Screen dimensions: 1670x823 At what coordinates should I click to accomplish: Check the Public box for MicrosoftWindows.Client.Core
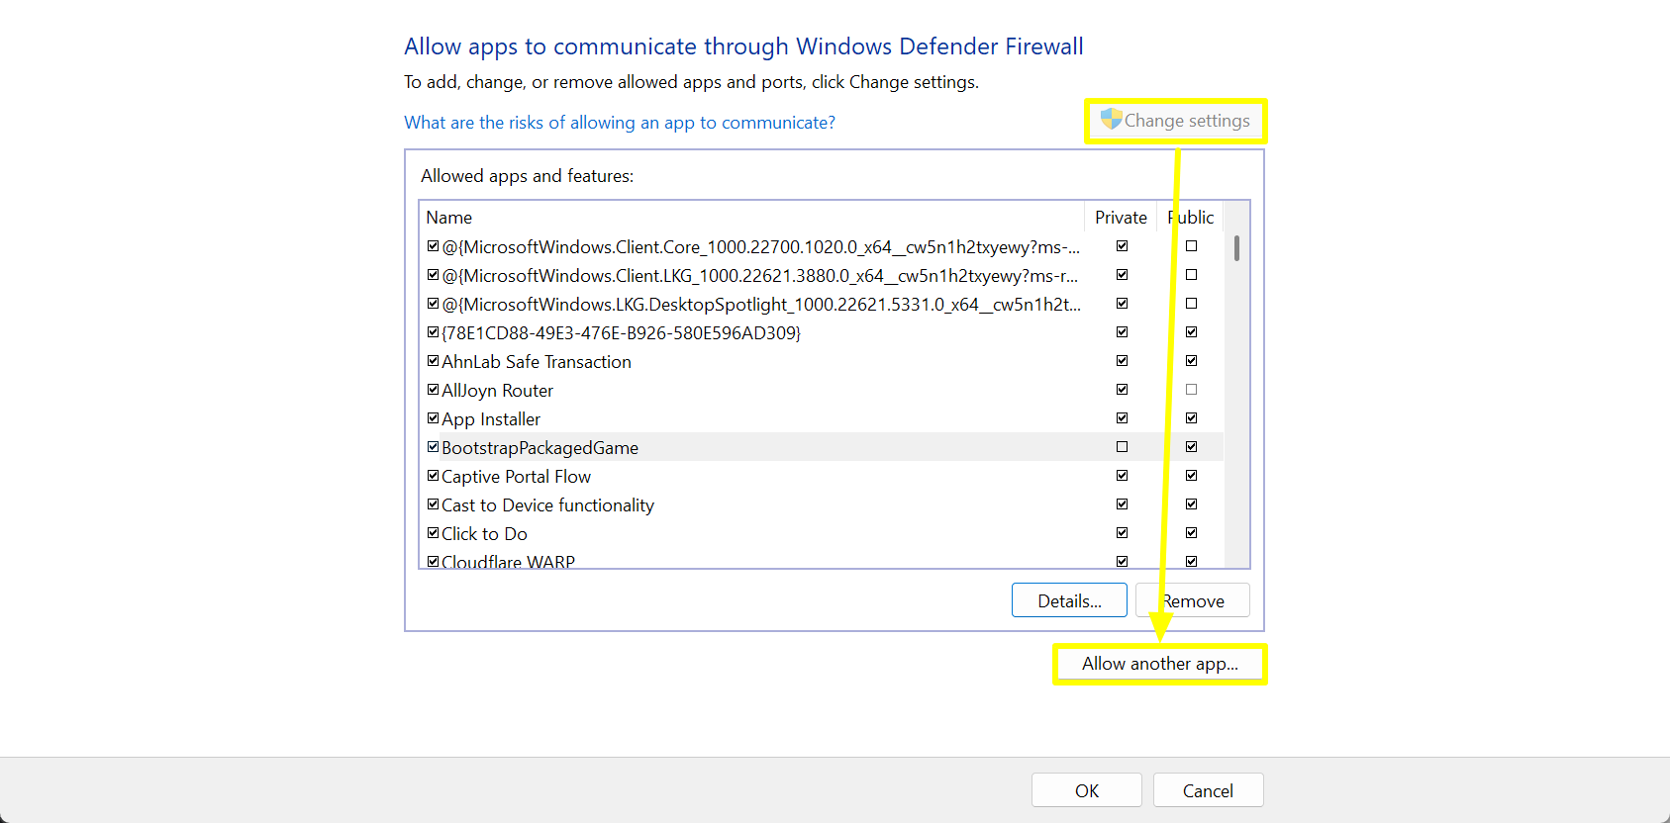tap(1191, 246)
